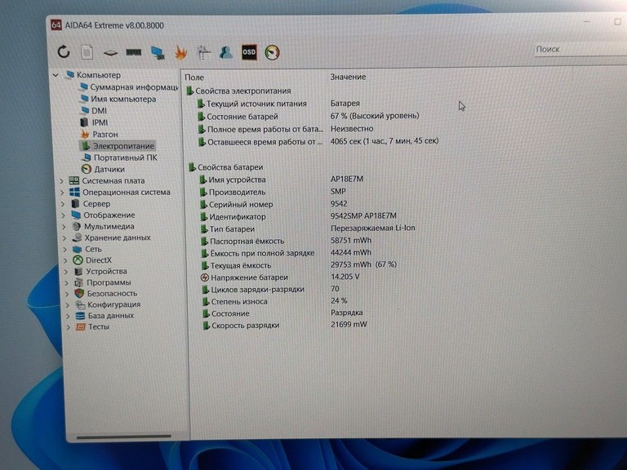This screenshot has height=470, width=627.
Task: Click the AIDA64 title bar logo
Action: pos(56,25)
